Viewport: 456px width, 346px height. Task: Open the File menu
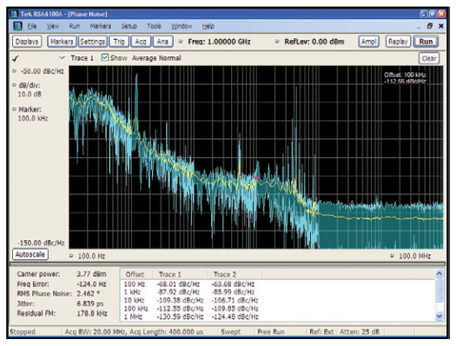tap(31, 26)
